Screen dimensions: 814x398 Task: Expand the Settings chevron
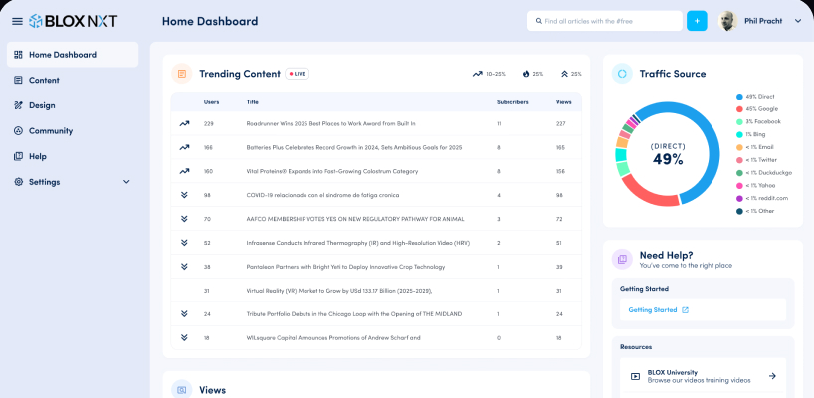tap(126, 182)
